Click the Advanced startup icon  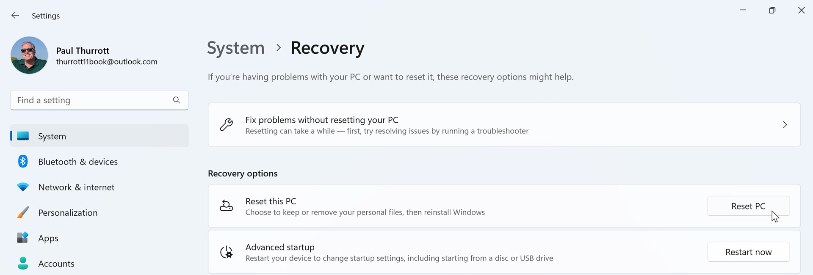(227, 252)
